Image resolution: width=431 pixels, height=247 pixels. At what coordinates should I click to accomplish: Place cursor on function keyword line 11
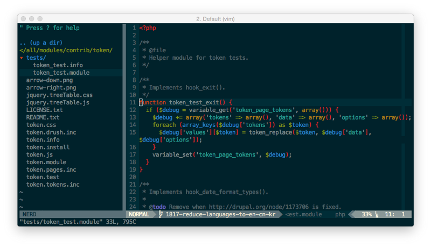point(152,102)
